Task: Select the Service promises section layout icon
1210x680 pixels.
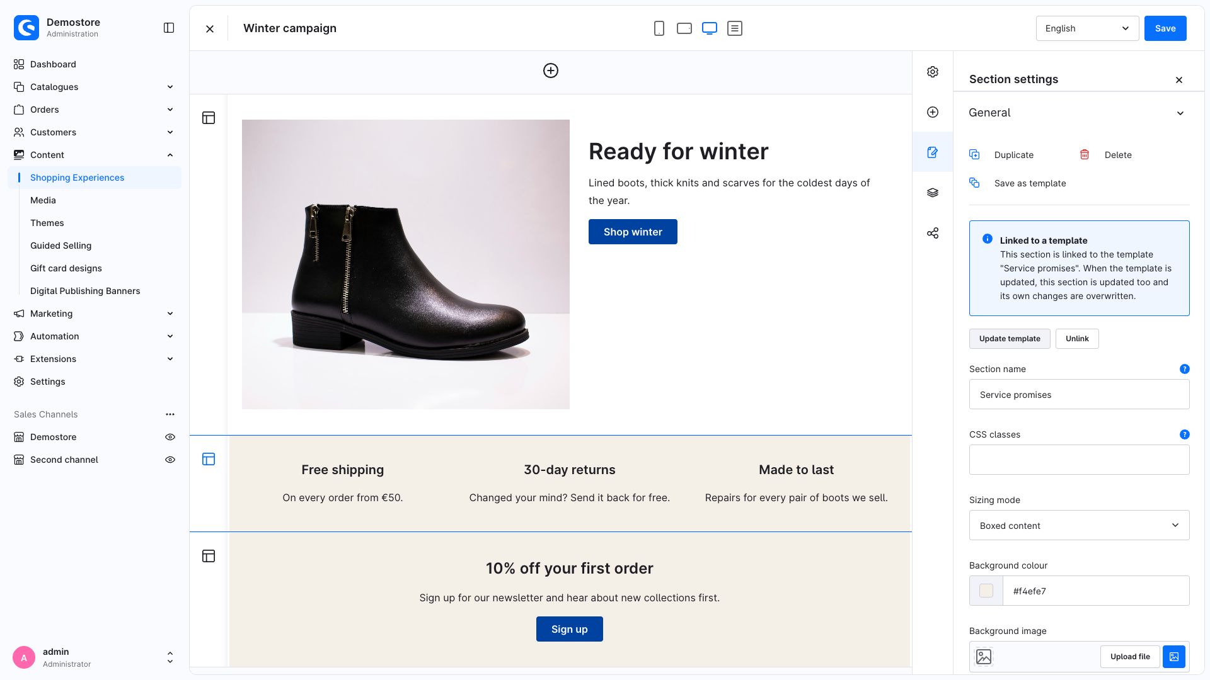Action: 209,459
